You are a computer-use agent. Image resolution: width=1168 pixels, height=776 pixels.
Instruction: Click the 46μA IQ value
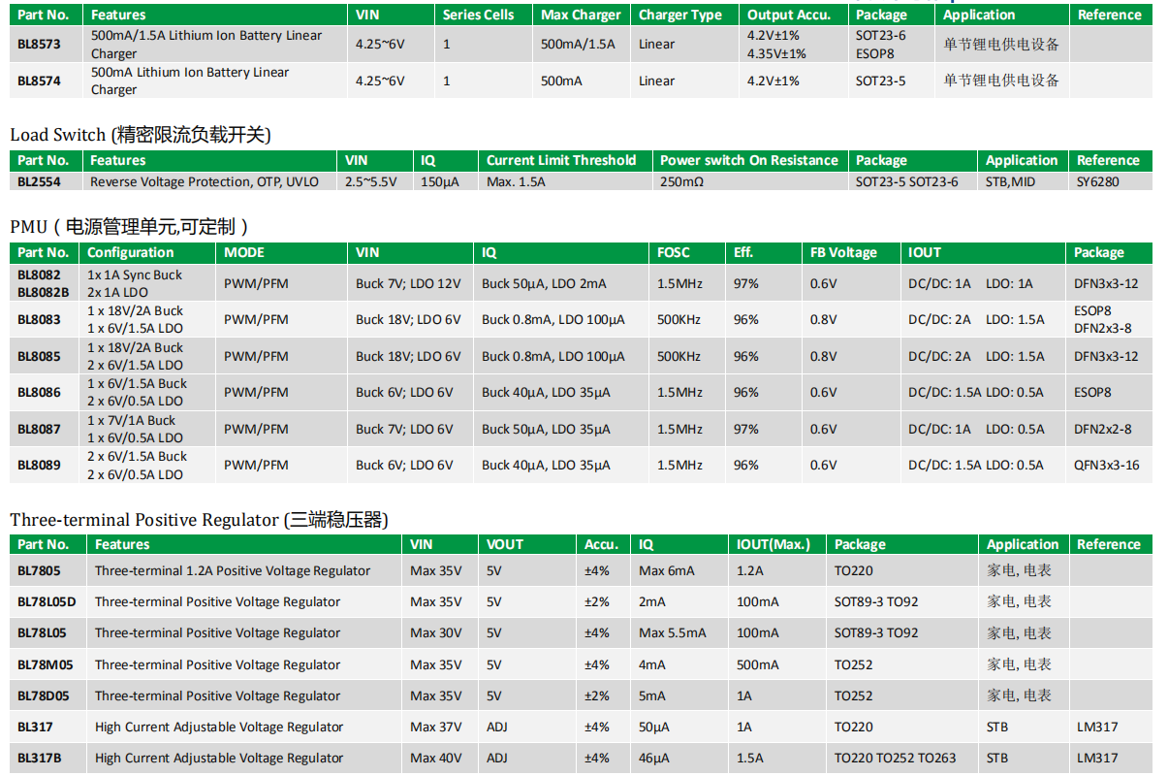pyautogui.click(x=654, y=758)
